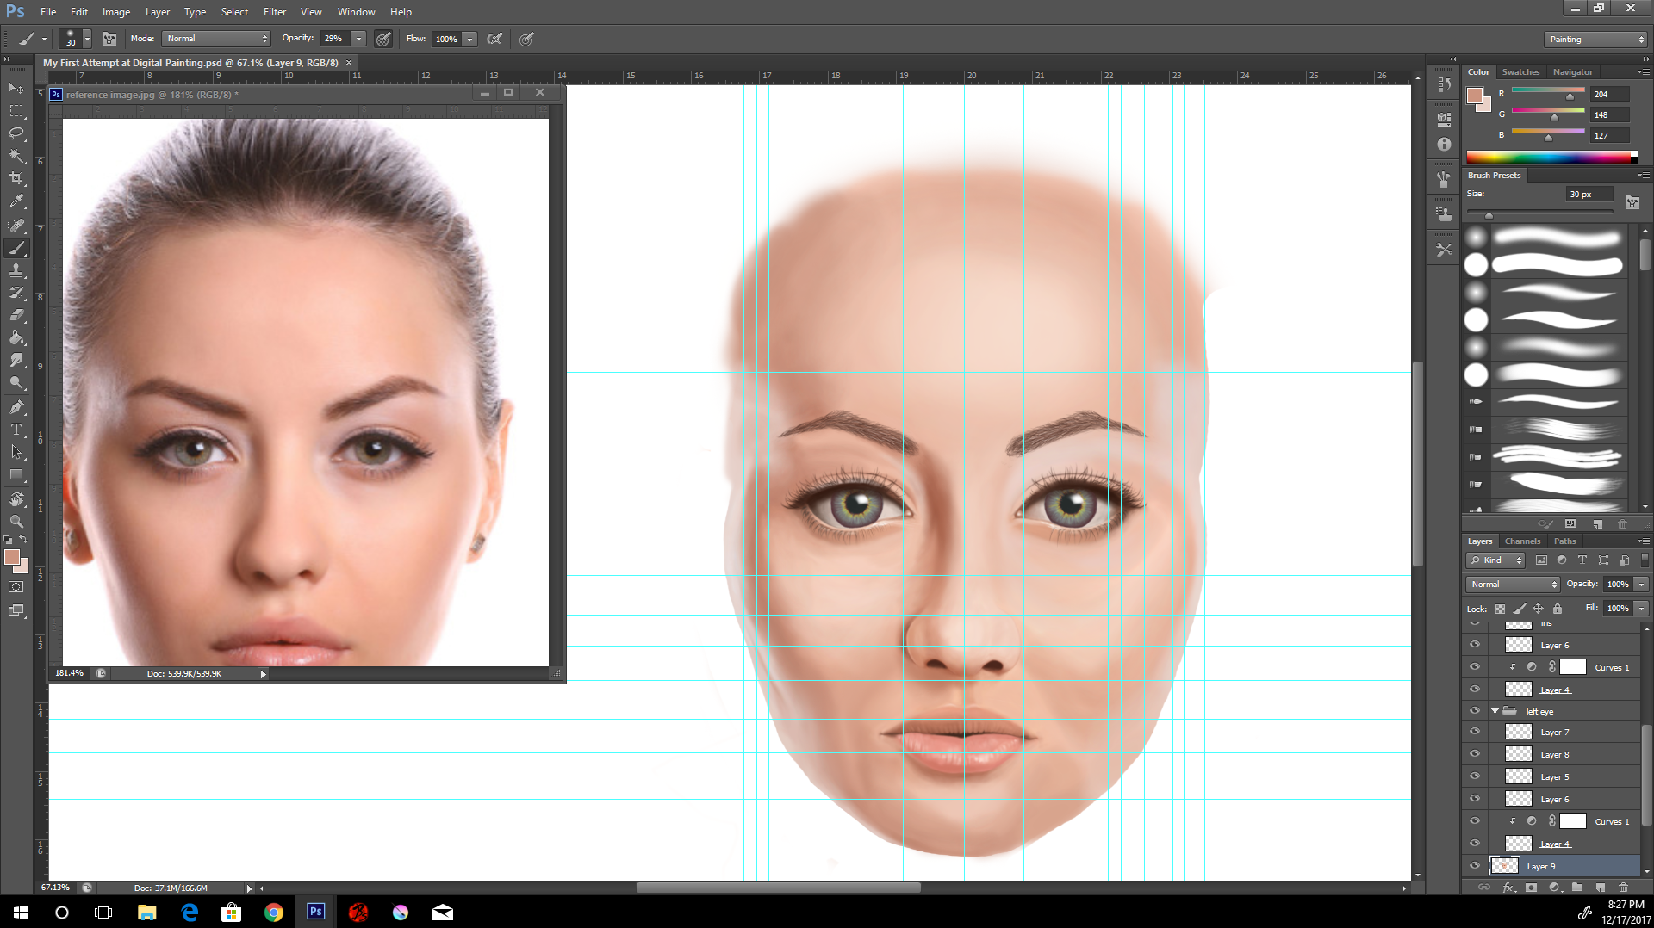
Task: Select the Dodge tool
Action: [16, 382]
